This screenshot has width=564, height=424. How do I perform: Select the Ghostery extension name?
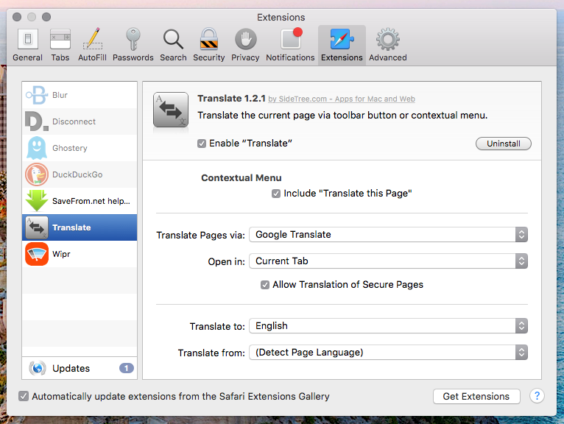pos(70,148)
